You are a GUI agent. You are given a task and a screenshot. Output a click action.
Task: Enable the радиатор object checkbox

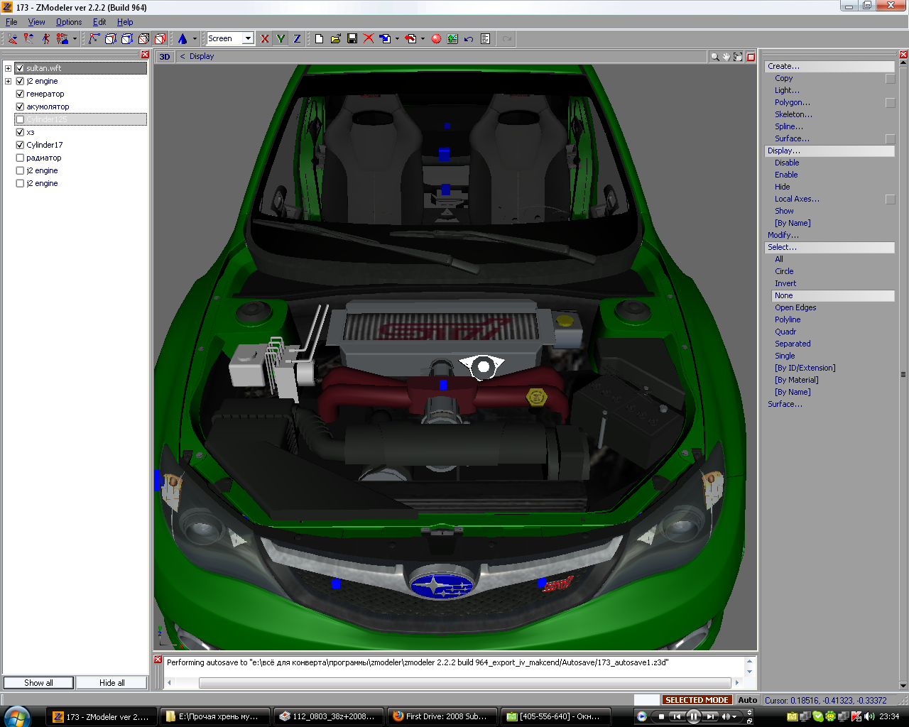point(20,158)
